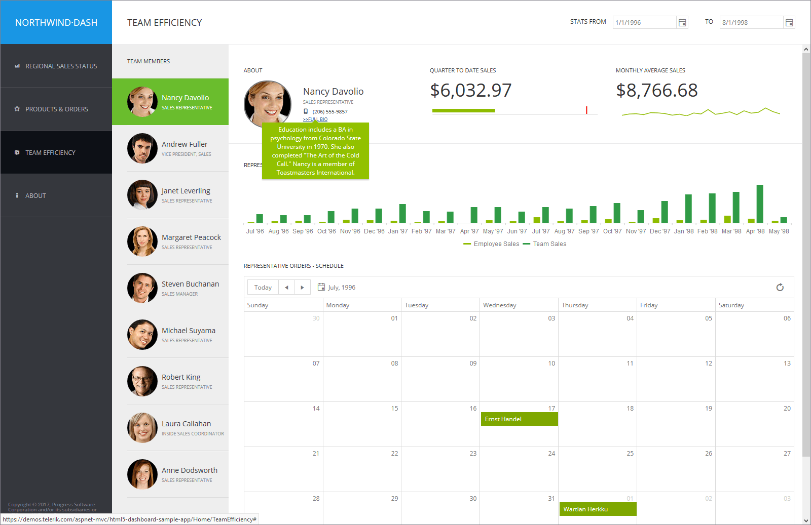
Task: Click the Stats From date input field
Action: pos(644,22)
